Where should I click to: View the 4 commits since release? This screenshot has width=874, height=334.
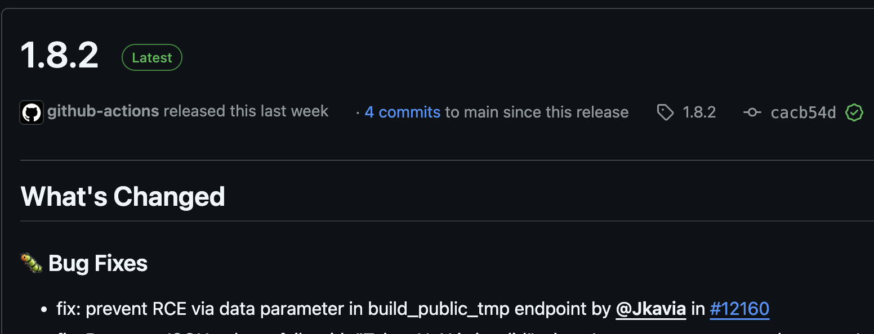(x=402, y=112)
